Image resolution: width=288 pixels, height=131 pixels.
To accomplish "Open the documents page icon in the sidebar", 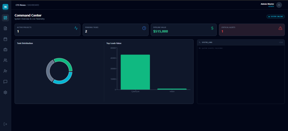I will pyautogui.click(x=5, y=28).
